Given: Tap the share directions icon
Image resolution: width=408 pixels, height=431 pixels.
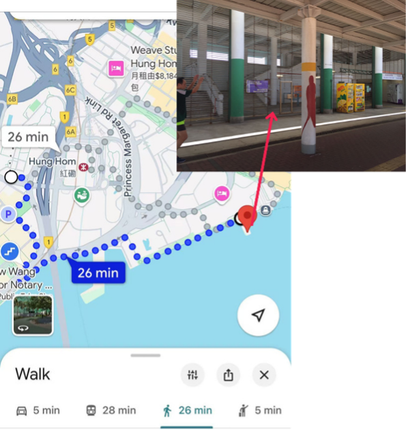Looking at the screenshot, I should [229, 376].
